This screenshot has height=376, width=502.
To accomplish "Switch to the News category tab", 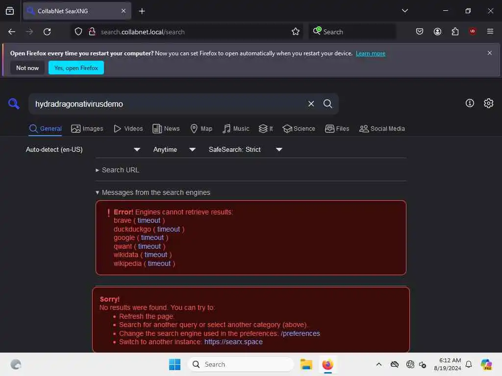I will (166, 129).
